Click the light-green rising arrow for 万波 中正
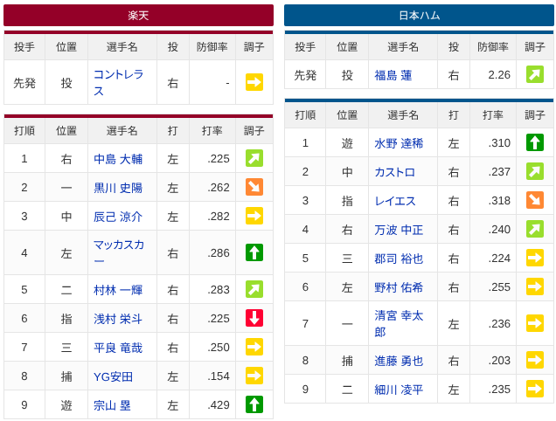 tap(535, 229)
